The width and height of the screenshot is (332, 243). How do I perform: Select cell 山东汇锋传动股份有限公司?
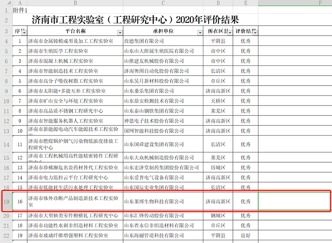pos(163,216)
